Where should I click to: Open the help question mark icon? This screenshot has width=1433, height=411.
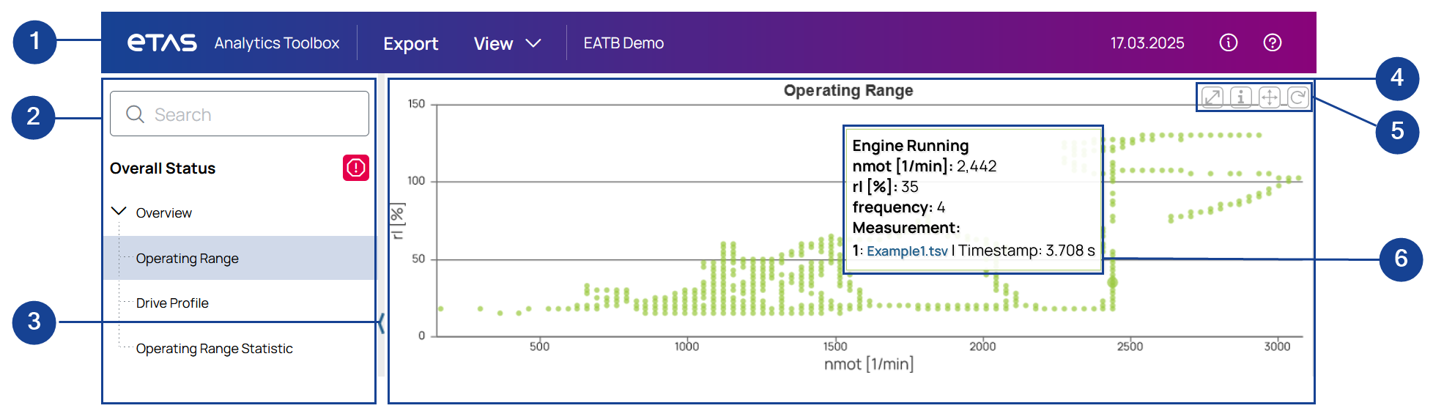pyautogui.click(x=1273, y=42)
